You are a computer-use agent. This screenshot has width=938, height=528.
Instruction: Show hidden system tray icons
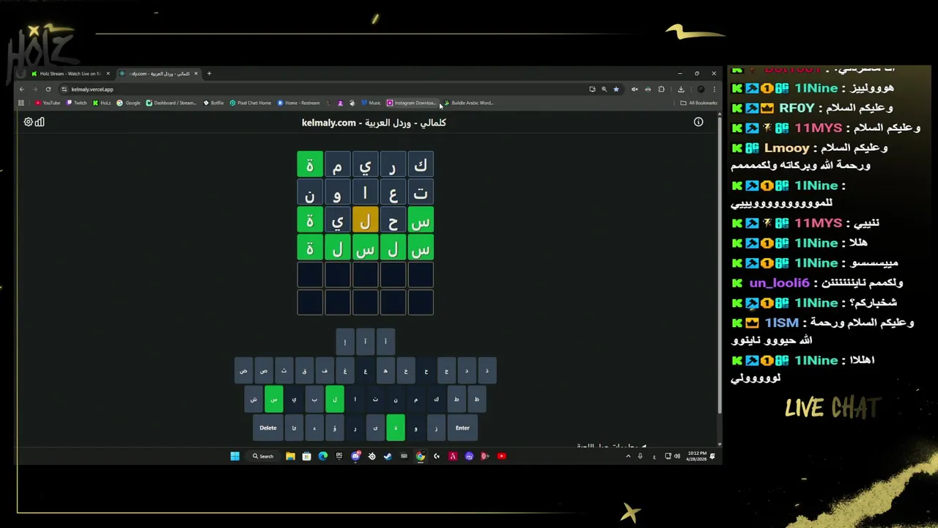628,456
